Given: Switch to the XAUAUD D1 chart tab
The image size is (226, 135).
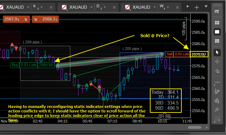Looking at the screenshot, I should click(x=78, y=7).
